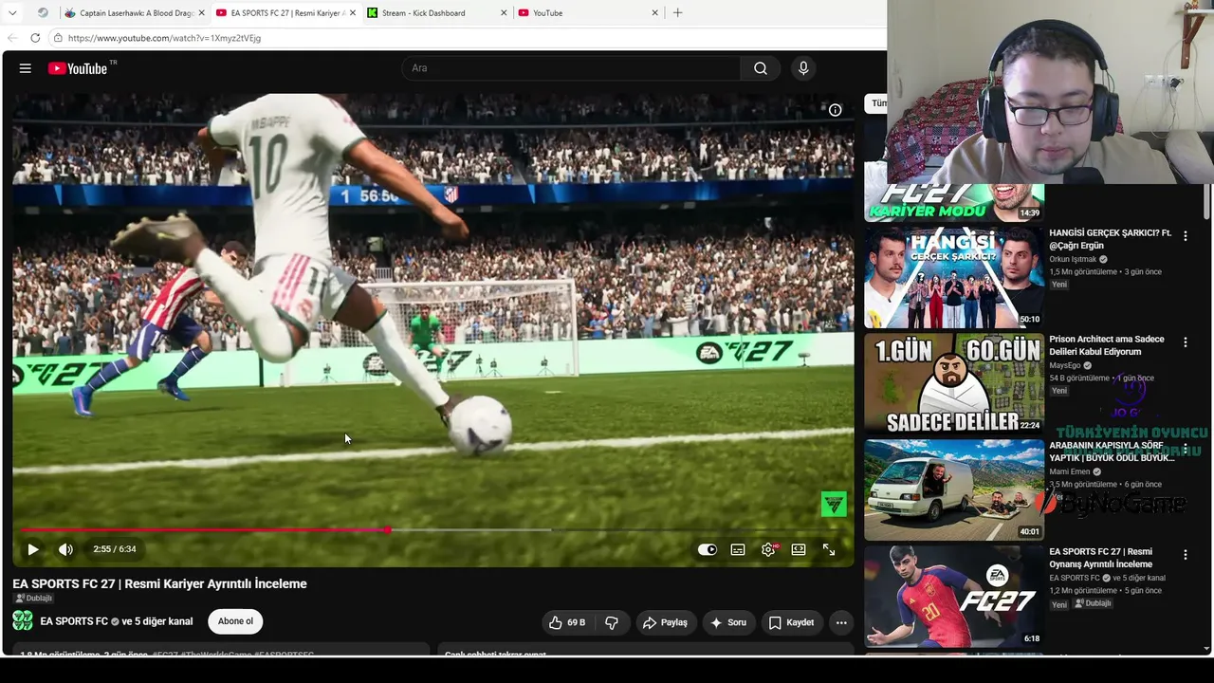
Task: Open the FC27 'KARİYER MODU' thumbnail
Action: [954, 202]
